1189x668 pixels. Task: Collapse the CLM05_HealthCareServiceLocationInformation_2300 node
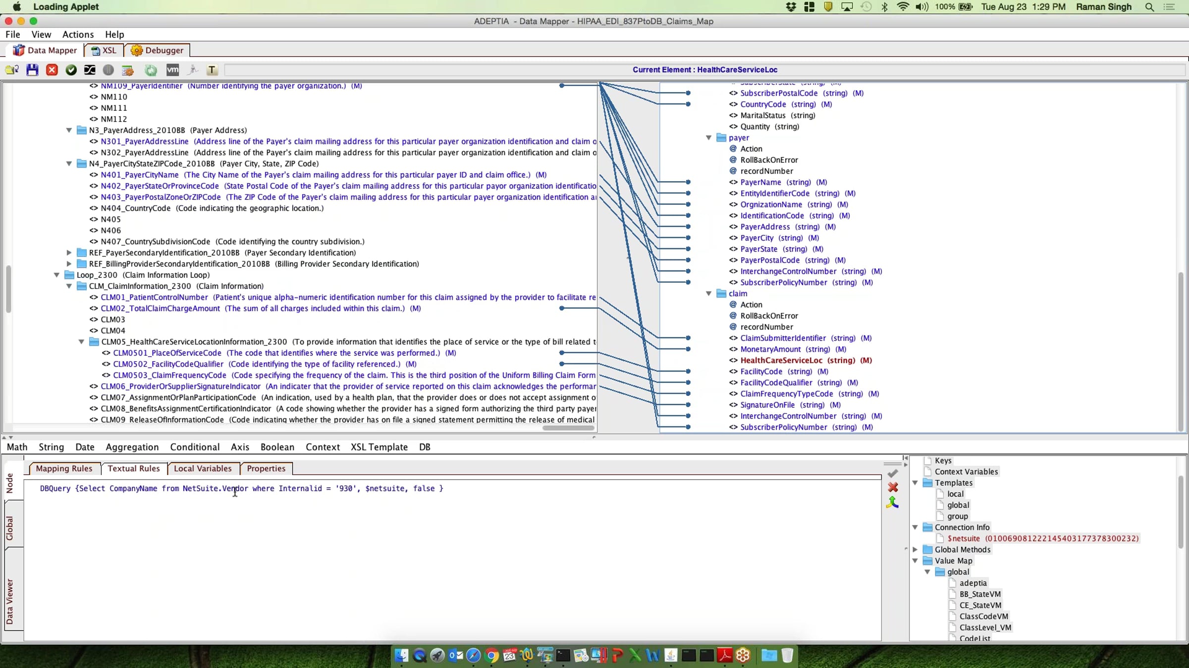[x=82, y=342]
